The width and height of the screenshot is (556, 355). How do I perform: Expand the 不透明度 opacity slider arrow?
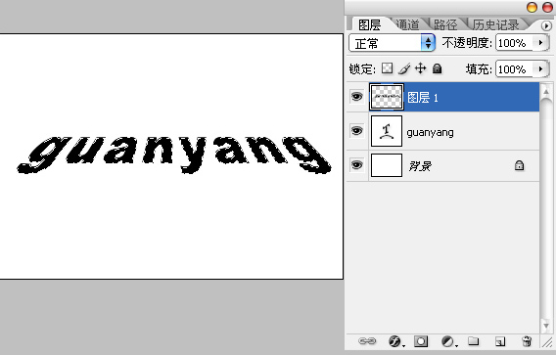pyautogui.click(x=540, y=43)
